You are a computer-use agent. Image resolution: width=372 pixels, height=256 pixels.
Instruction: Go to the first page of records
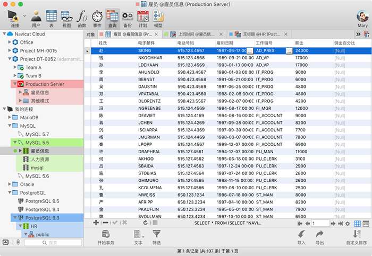300,224
